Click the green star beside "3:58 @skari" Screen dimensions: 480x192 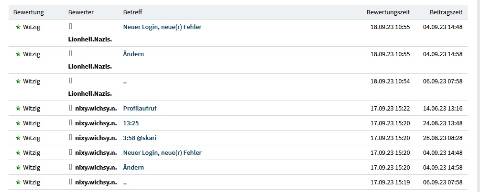(x=18, y=138)
